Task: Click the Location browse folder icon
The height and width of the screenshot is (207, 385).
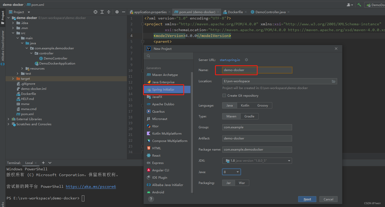Action: (x=334, y=81)
